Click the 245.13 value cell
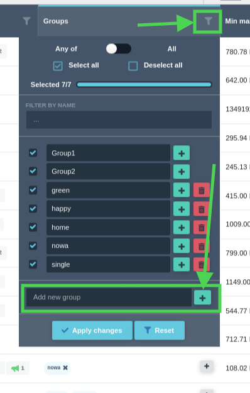 click(x=236, y=167)
